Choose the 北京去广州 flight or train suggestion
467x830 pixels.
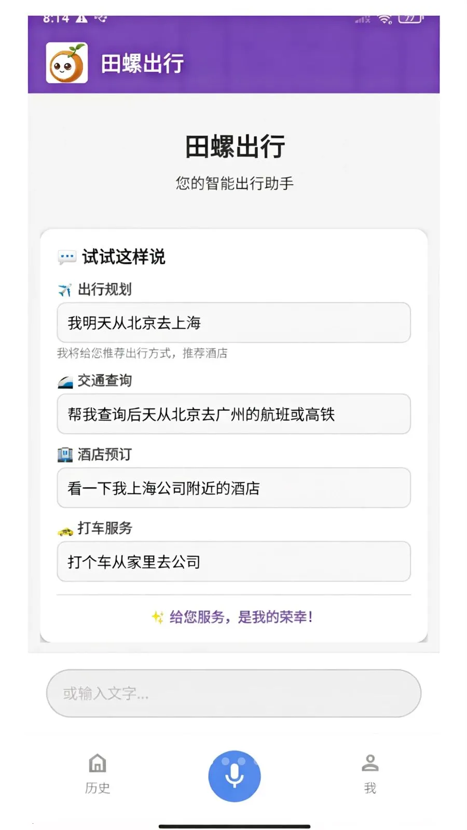click(x=233, y=414)
